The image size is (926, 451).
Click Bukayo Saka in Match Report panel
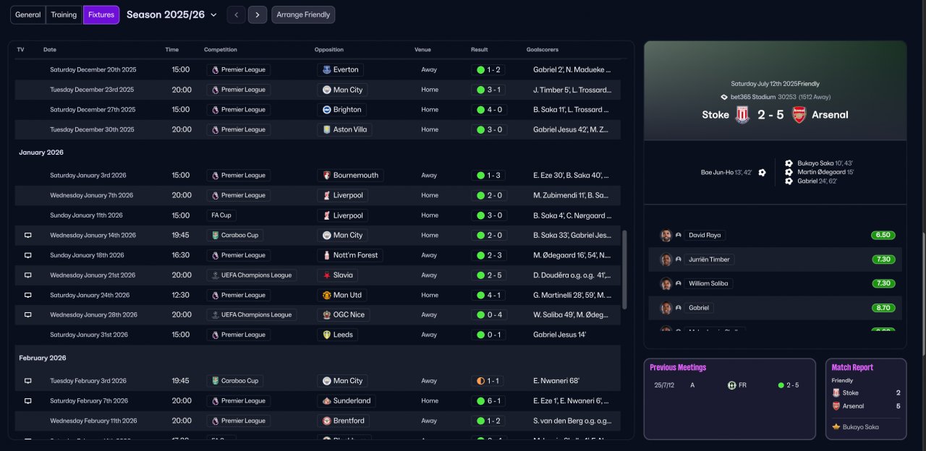coord(861,427)
